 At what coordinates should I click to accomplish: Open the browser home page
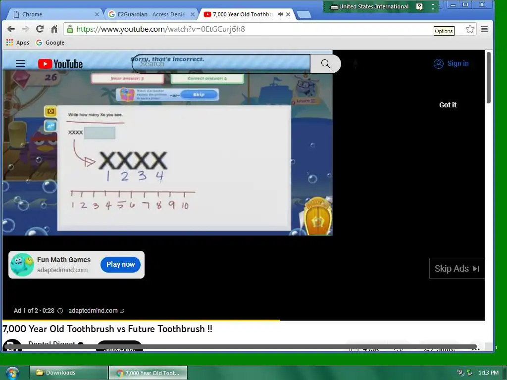[x=54, y=29]
